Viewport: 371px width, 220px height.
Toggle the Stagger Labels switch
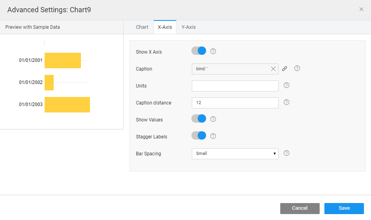click(x=199, y=136)
